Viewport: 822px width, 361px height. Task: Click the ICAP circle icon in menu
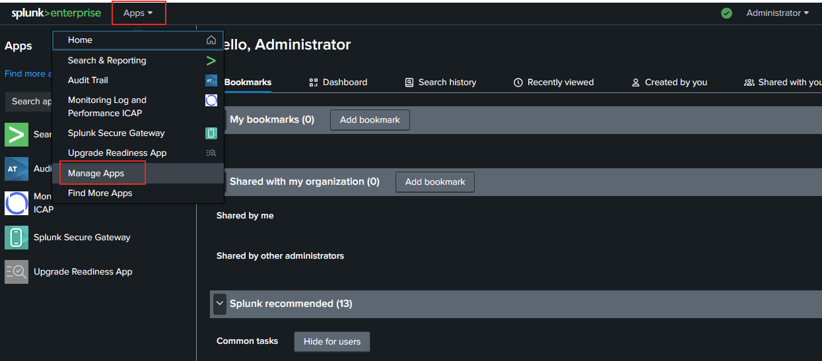tap(211, 100)
